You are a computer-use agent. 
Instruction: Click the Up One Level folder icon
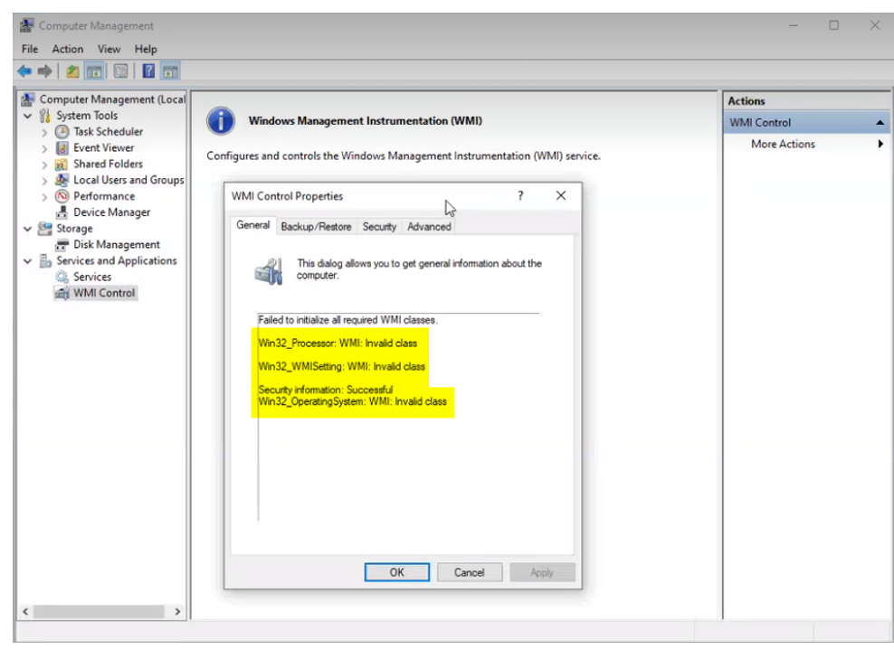click(x=72, y=71)
